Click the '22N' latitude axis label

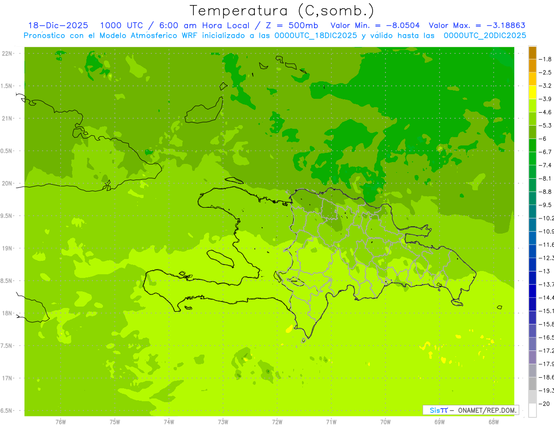pyautogui.click(x=7, y=54)
